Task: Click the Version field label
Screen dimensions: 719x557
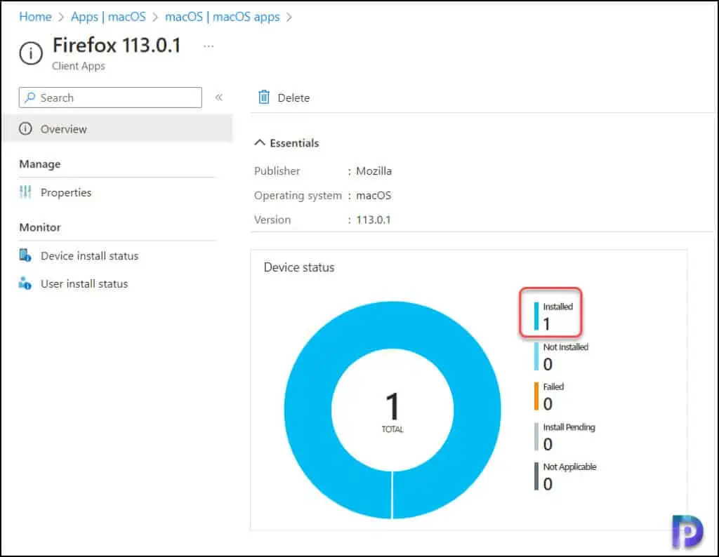Action: tap(272, 220)
